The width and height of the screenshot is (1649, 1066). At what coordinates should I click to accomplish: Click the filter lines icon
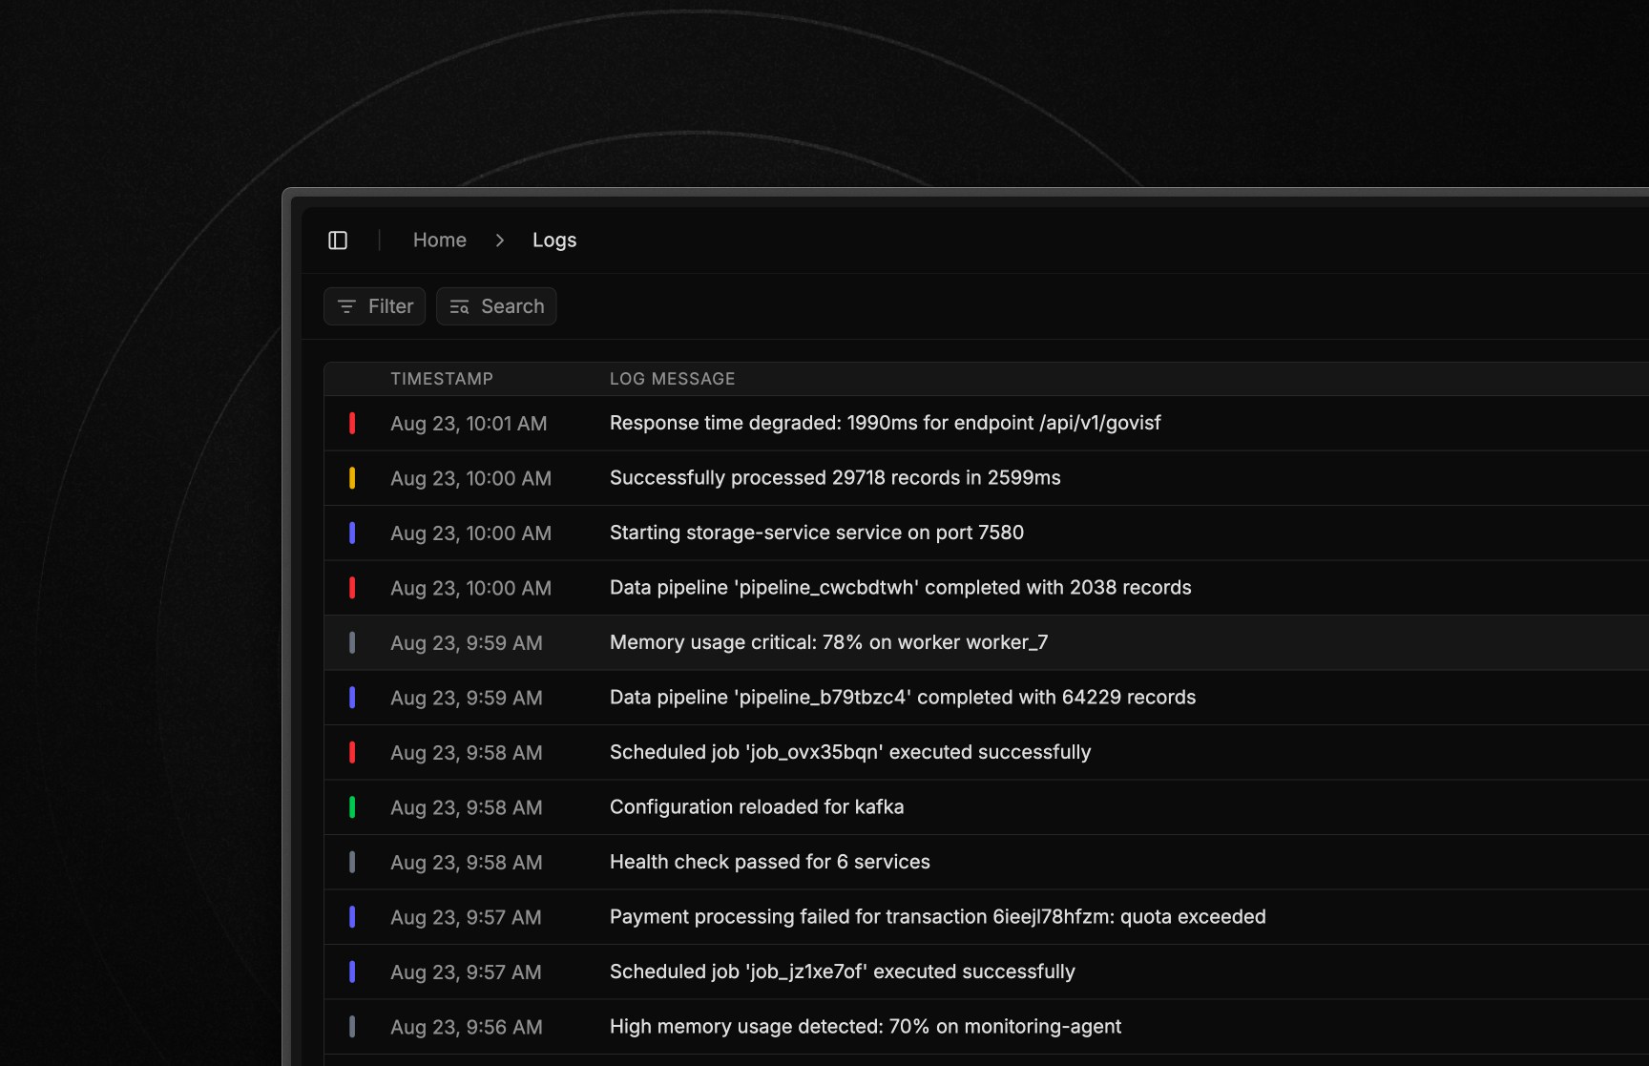click(347, 306)
